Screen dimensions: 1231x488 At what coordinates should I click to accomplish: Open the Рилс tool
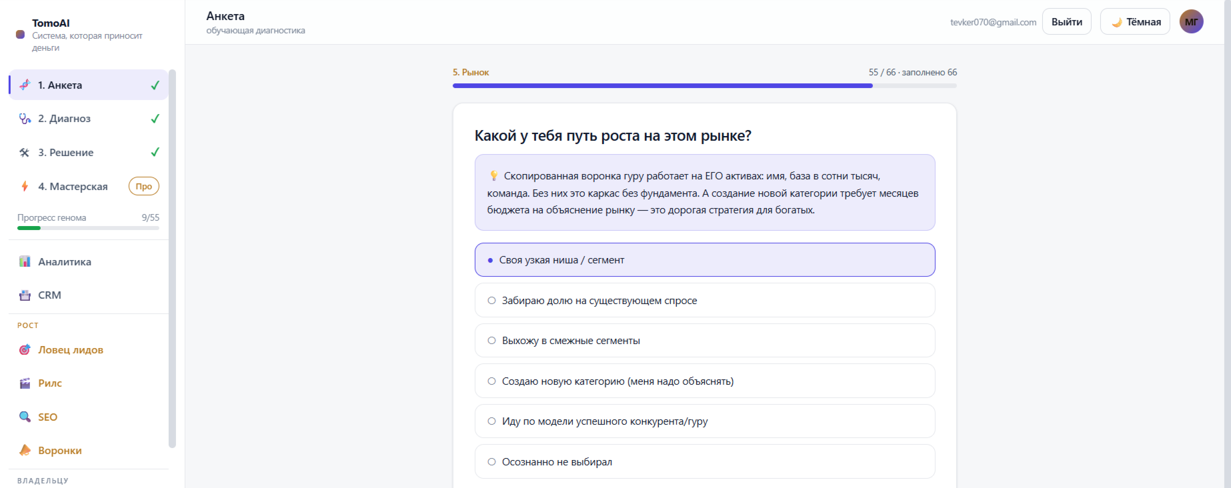tap(88, 383)
